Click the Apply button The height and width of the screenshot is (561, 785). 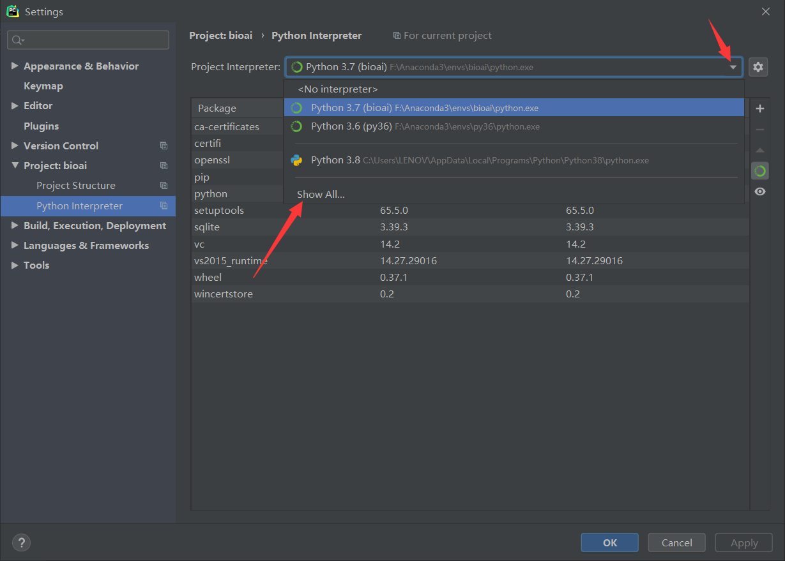744,542
